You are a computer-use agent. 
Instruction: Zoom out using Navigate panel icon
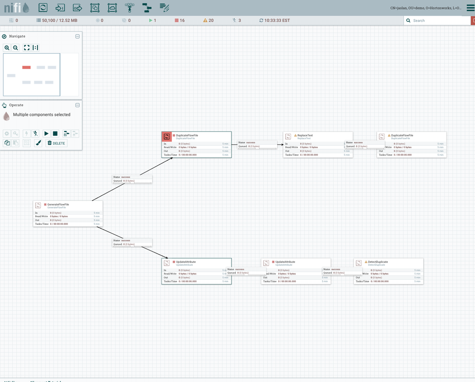(x=16, y=48)
